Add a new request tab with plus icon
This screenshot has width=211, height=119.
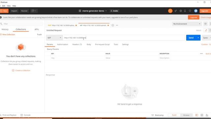click(113, 25)
